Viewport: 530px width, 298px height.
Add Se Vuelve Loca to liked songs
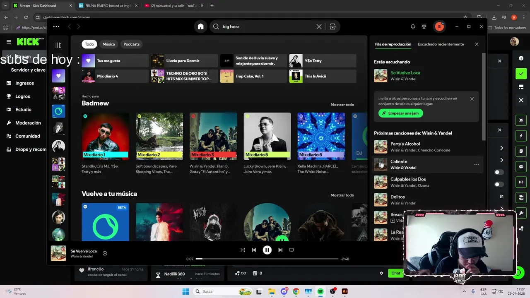pyautogui.click(x=105, y=253)
